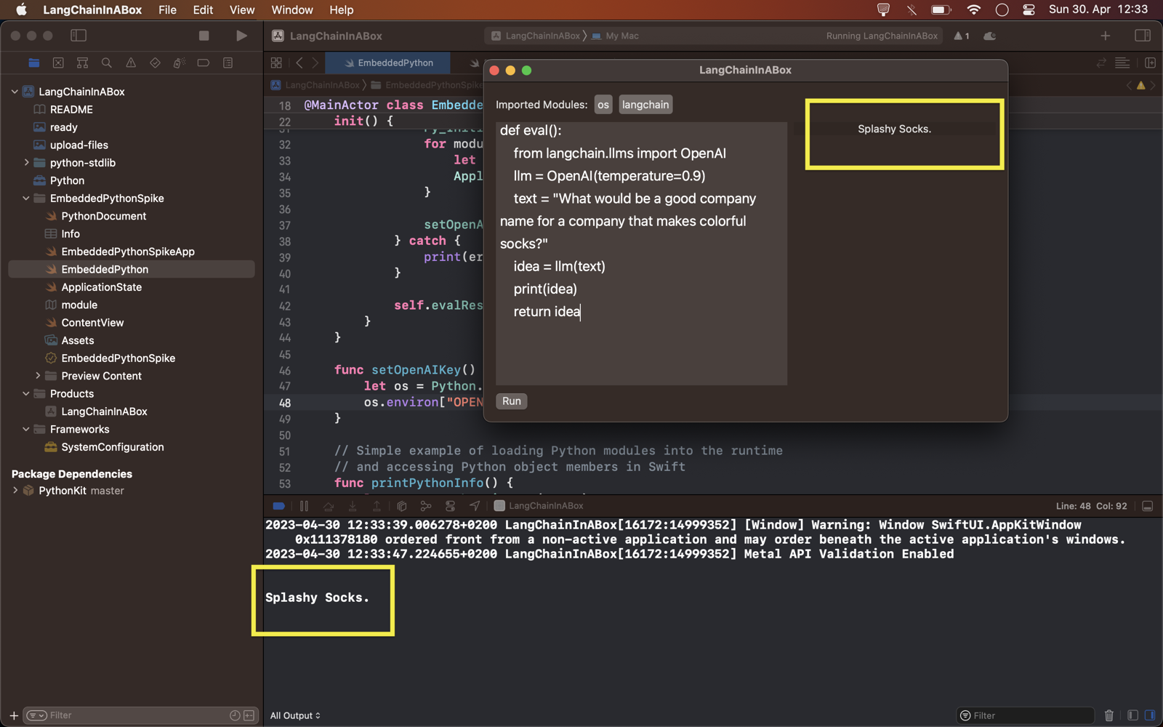The height and width of the screenshot is (727, 1163).
Task: Open the All Output dropdown
Action: (295, 715)
